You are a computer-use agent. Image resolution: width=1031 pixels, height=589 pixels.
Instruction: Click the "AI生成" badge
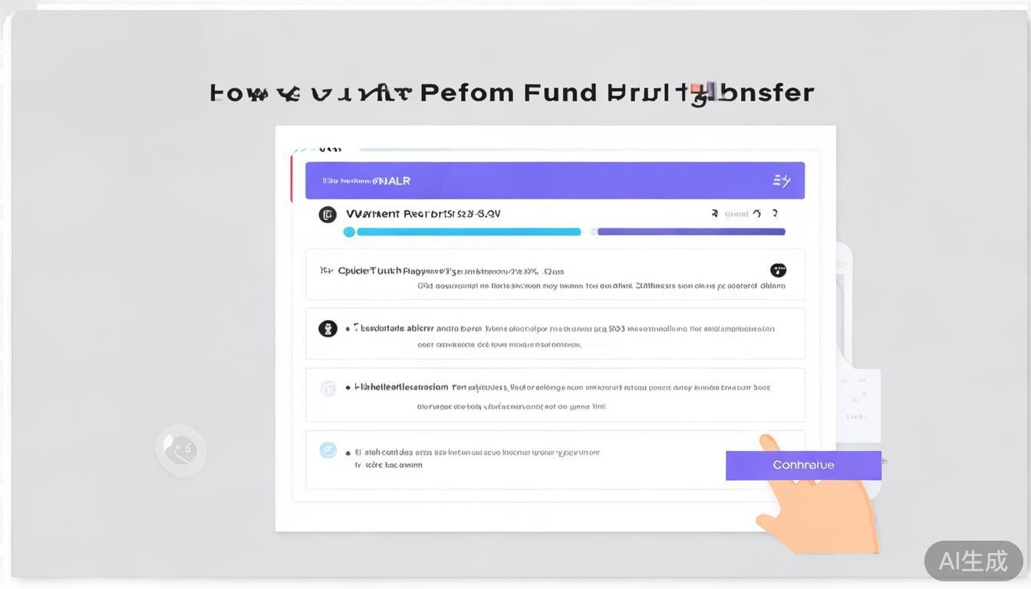(x=973, y=561)
